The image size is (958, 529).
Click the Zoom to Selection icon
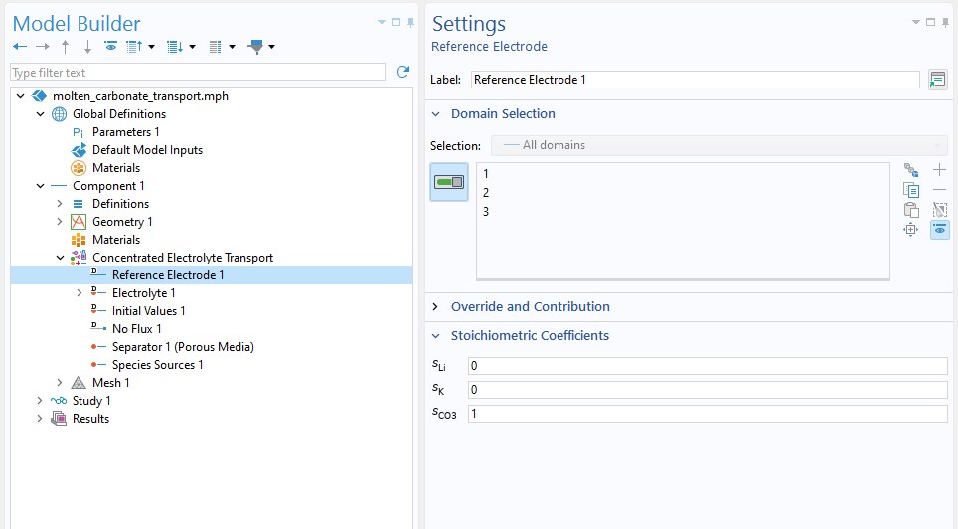pyautogui.click(x=911, y=230)
